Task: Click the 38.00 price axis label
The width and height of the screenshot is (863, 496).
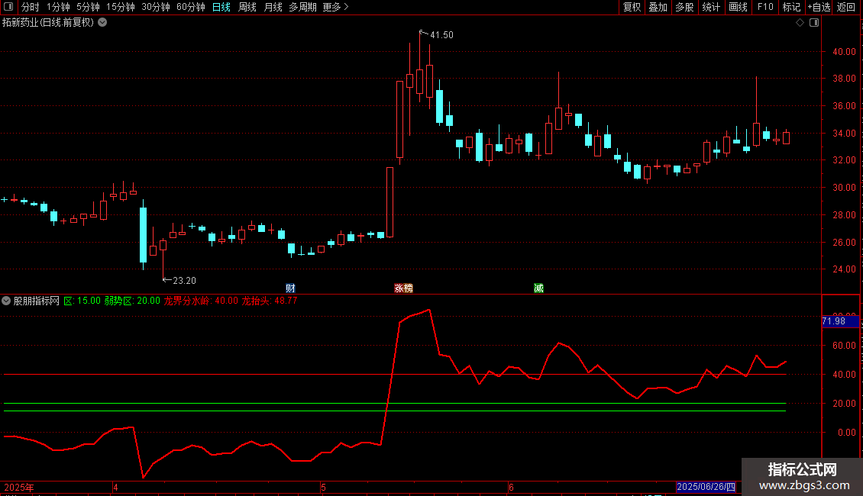Action: [844, 79]
